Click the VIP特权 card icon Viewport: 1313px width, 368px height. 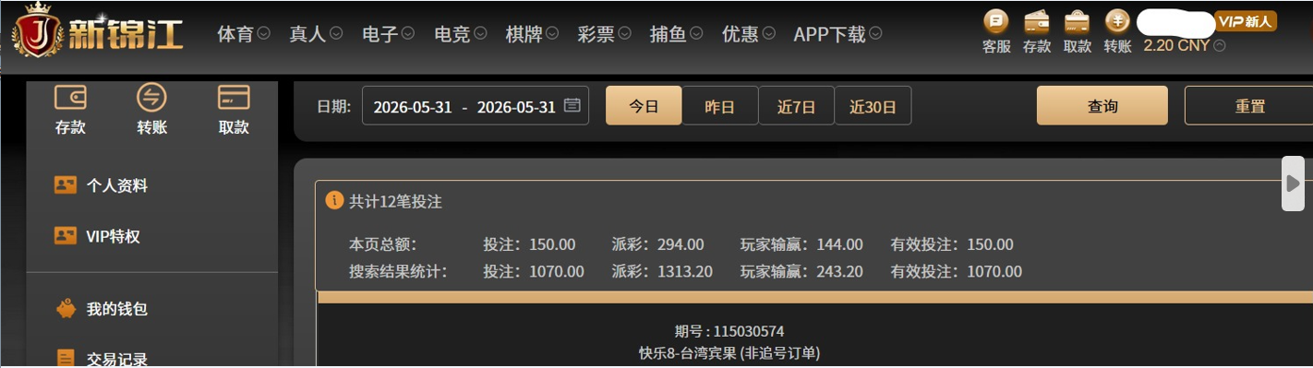pyautogui.click(x=65, y=235)
